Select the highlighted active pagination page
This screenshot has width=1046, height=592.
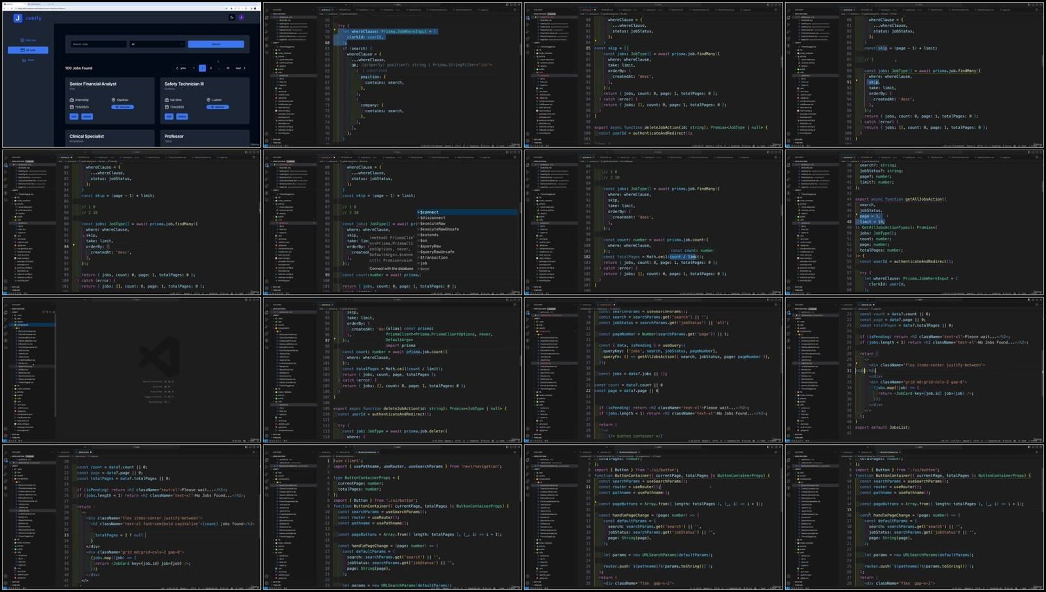point(202,68)
